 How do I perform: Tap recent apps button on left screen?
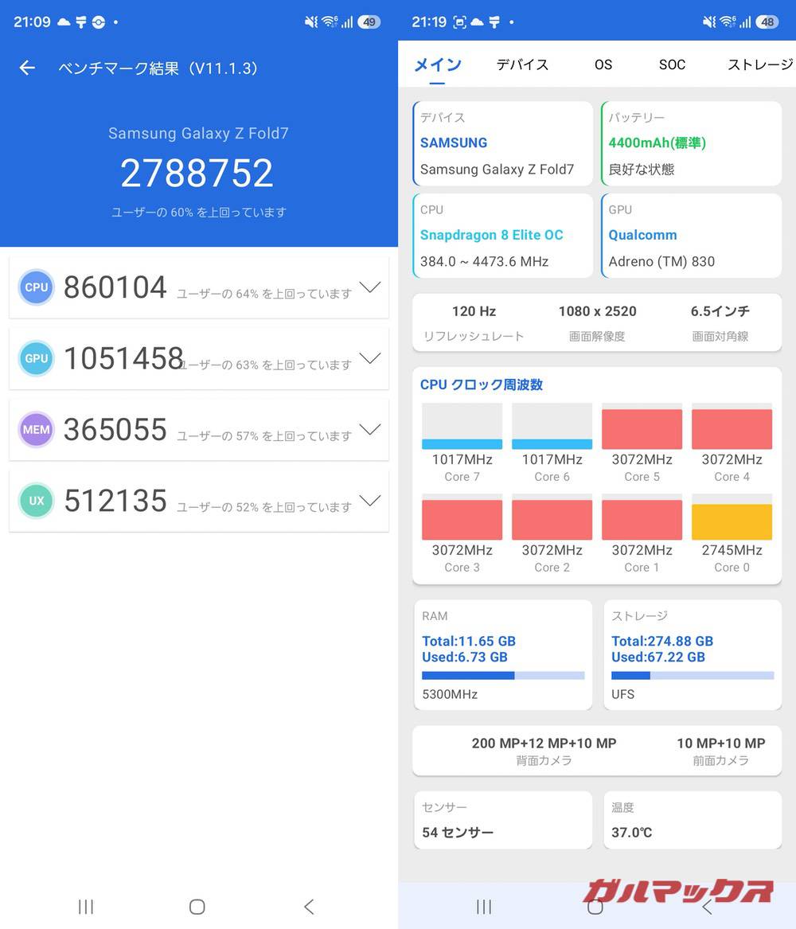click(x=86, y=907)
